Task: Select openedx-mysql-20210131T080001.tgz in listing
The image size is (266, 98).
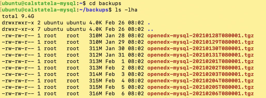Action: tap(200, 55)
